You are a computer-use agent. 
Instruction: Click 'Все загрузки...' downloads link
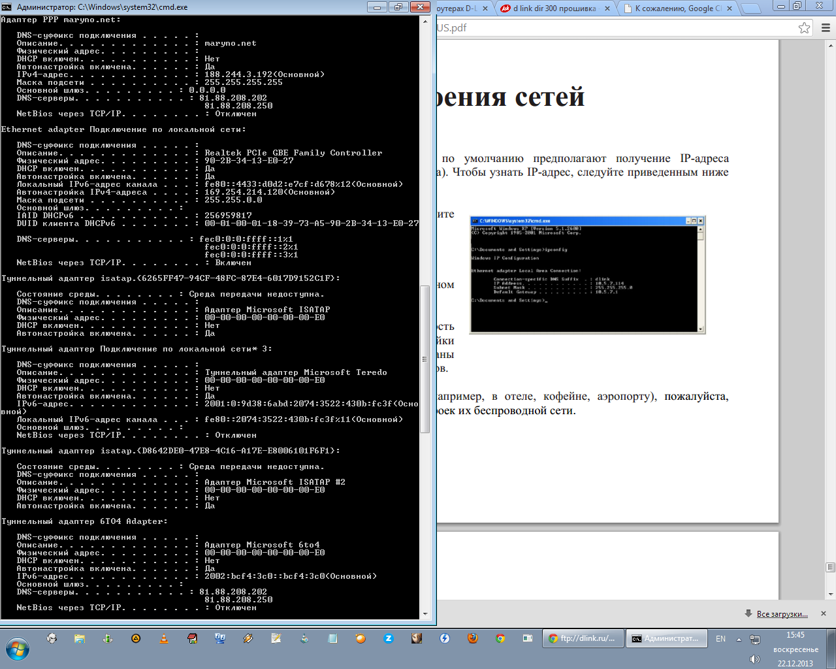782,614
